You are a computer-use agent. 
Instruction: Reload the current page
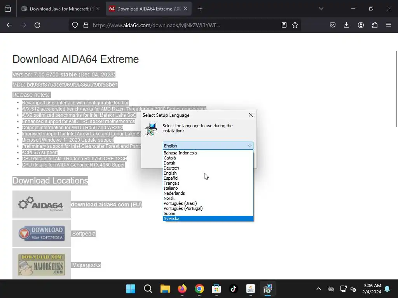[x=37, y=25]
